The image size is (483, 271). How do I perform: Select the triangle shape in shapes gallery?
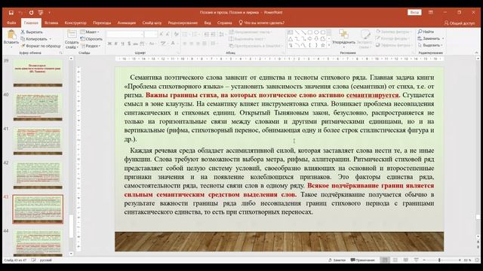pyautogui.click(x=290, y=38)
